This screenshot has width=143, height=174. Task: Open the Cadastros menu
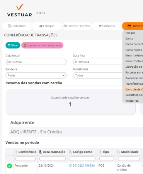17,26
